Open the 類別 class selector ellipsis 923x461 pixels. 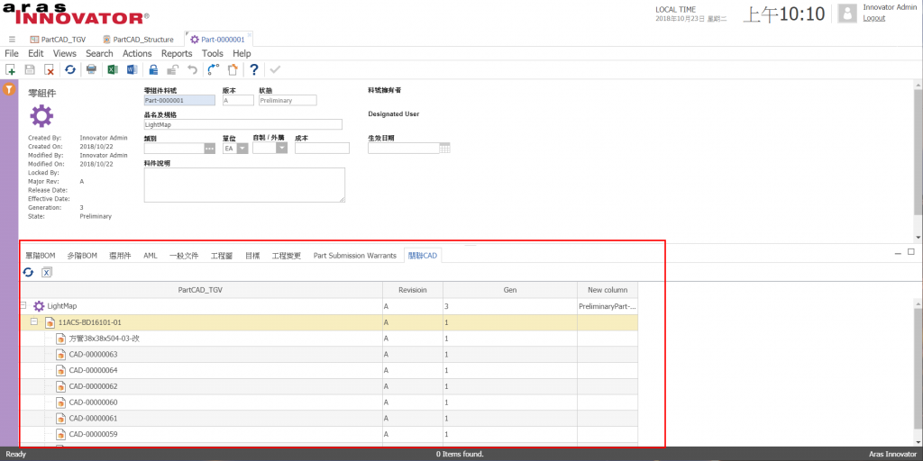tap(210, 149)
